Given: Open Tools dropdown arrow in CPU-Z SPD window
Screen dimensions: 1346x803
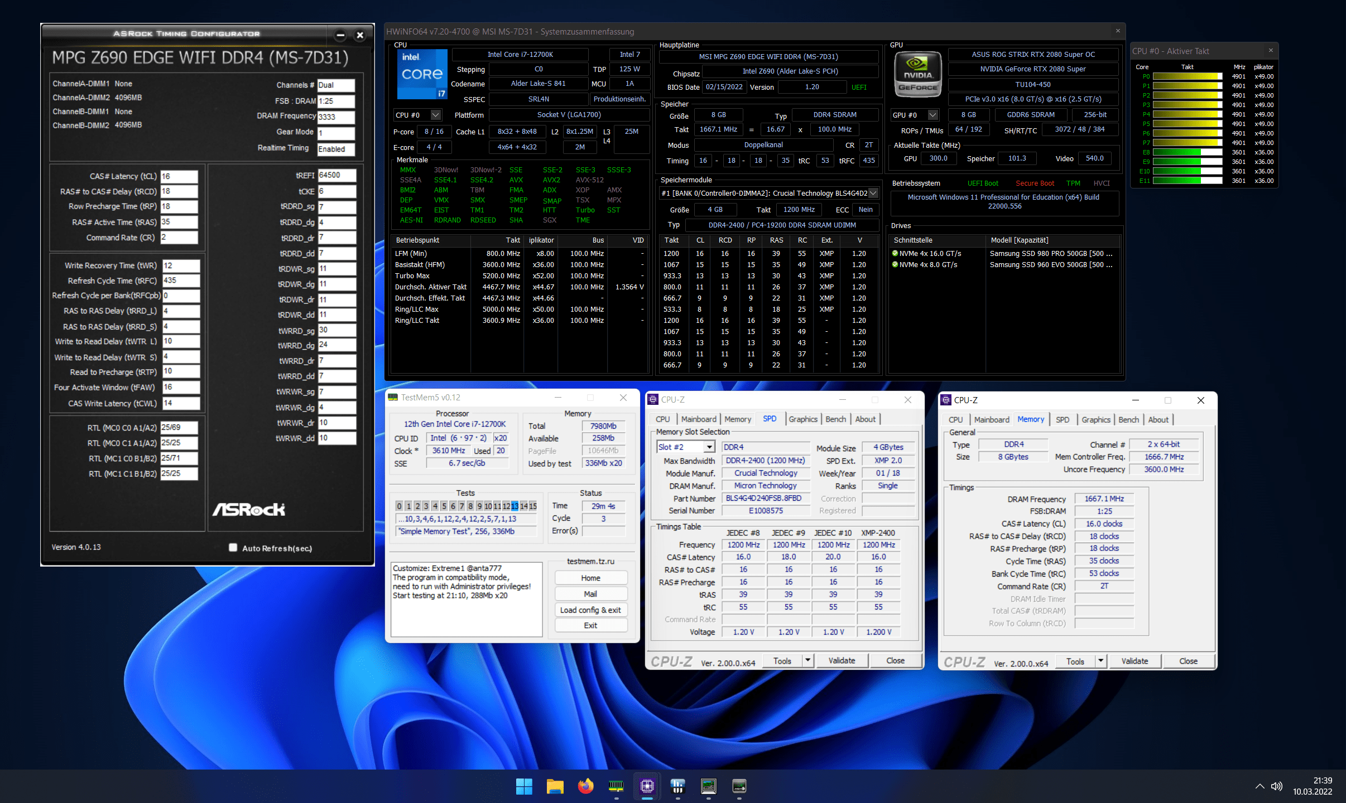Looking at the screenshot, I should click(x=807, y=661).
